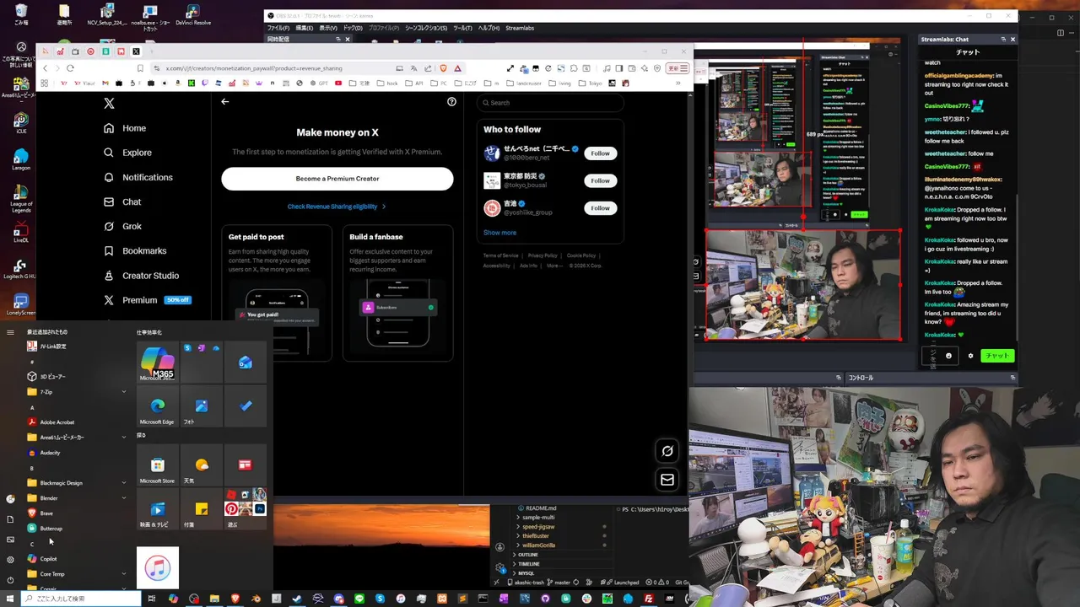Click the X search input field
Image resolution: width=1080 pixels, height=607 pixels.
(550, 103)
